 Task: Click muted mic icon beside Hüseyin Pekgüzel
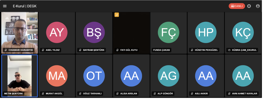pos(192,50)
